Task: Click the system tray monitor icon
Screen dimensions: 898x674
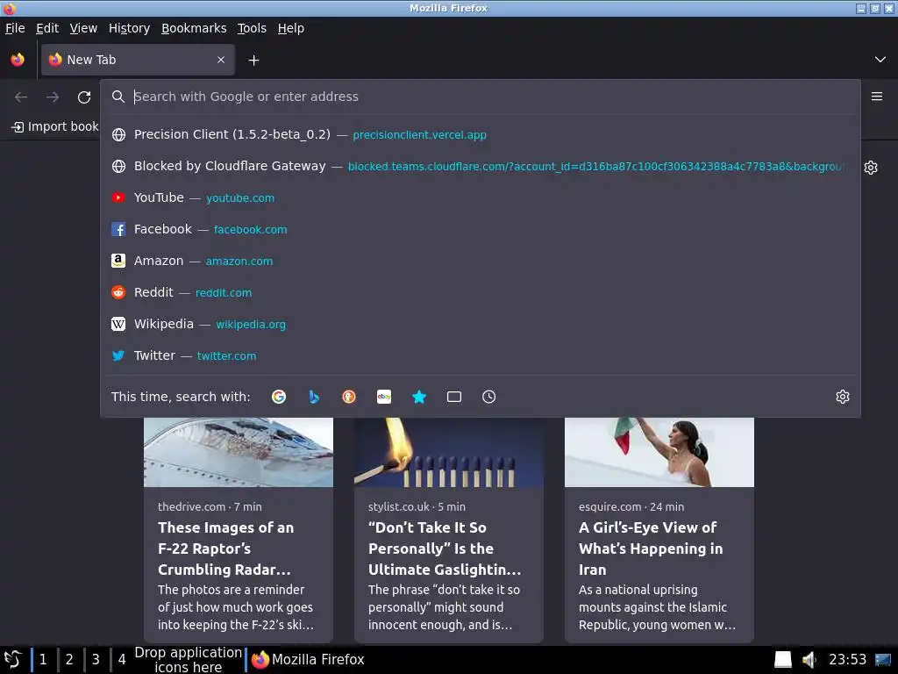Action: click(883, 660)
